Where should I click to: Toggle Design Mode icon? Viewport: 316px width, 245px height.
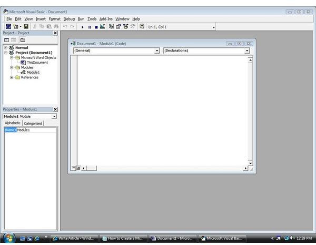[102, 26]
